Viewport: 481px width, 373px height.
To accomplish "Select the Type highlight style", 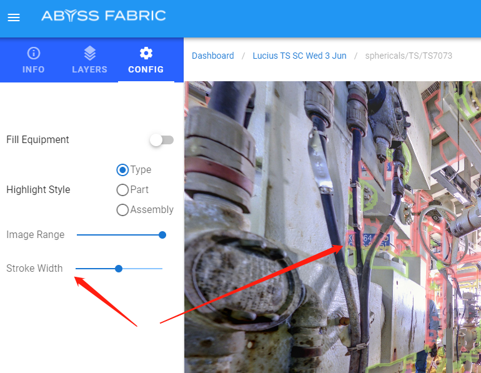I will pyautogui.click(x=123, y=170).
